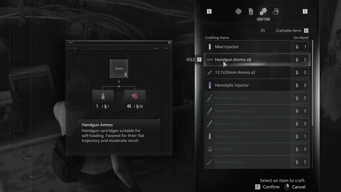The width and height of the screenshot is (341, 192).
Task: Click On Hand count for Mixed Herb (G+G)
Action: tap(301, 98)
